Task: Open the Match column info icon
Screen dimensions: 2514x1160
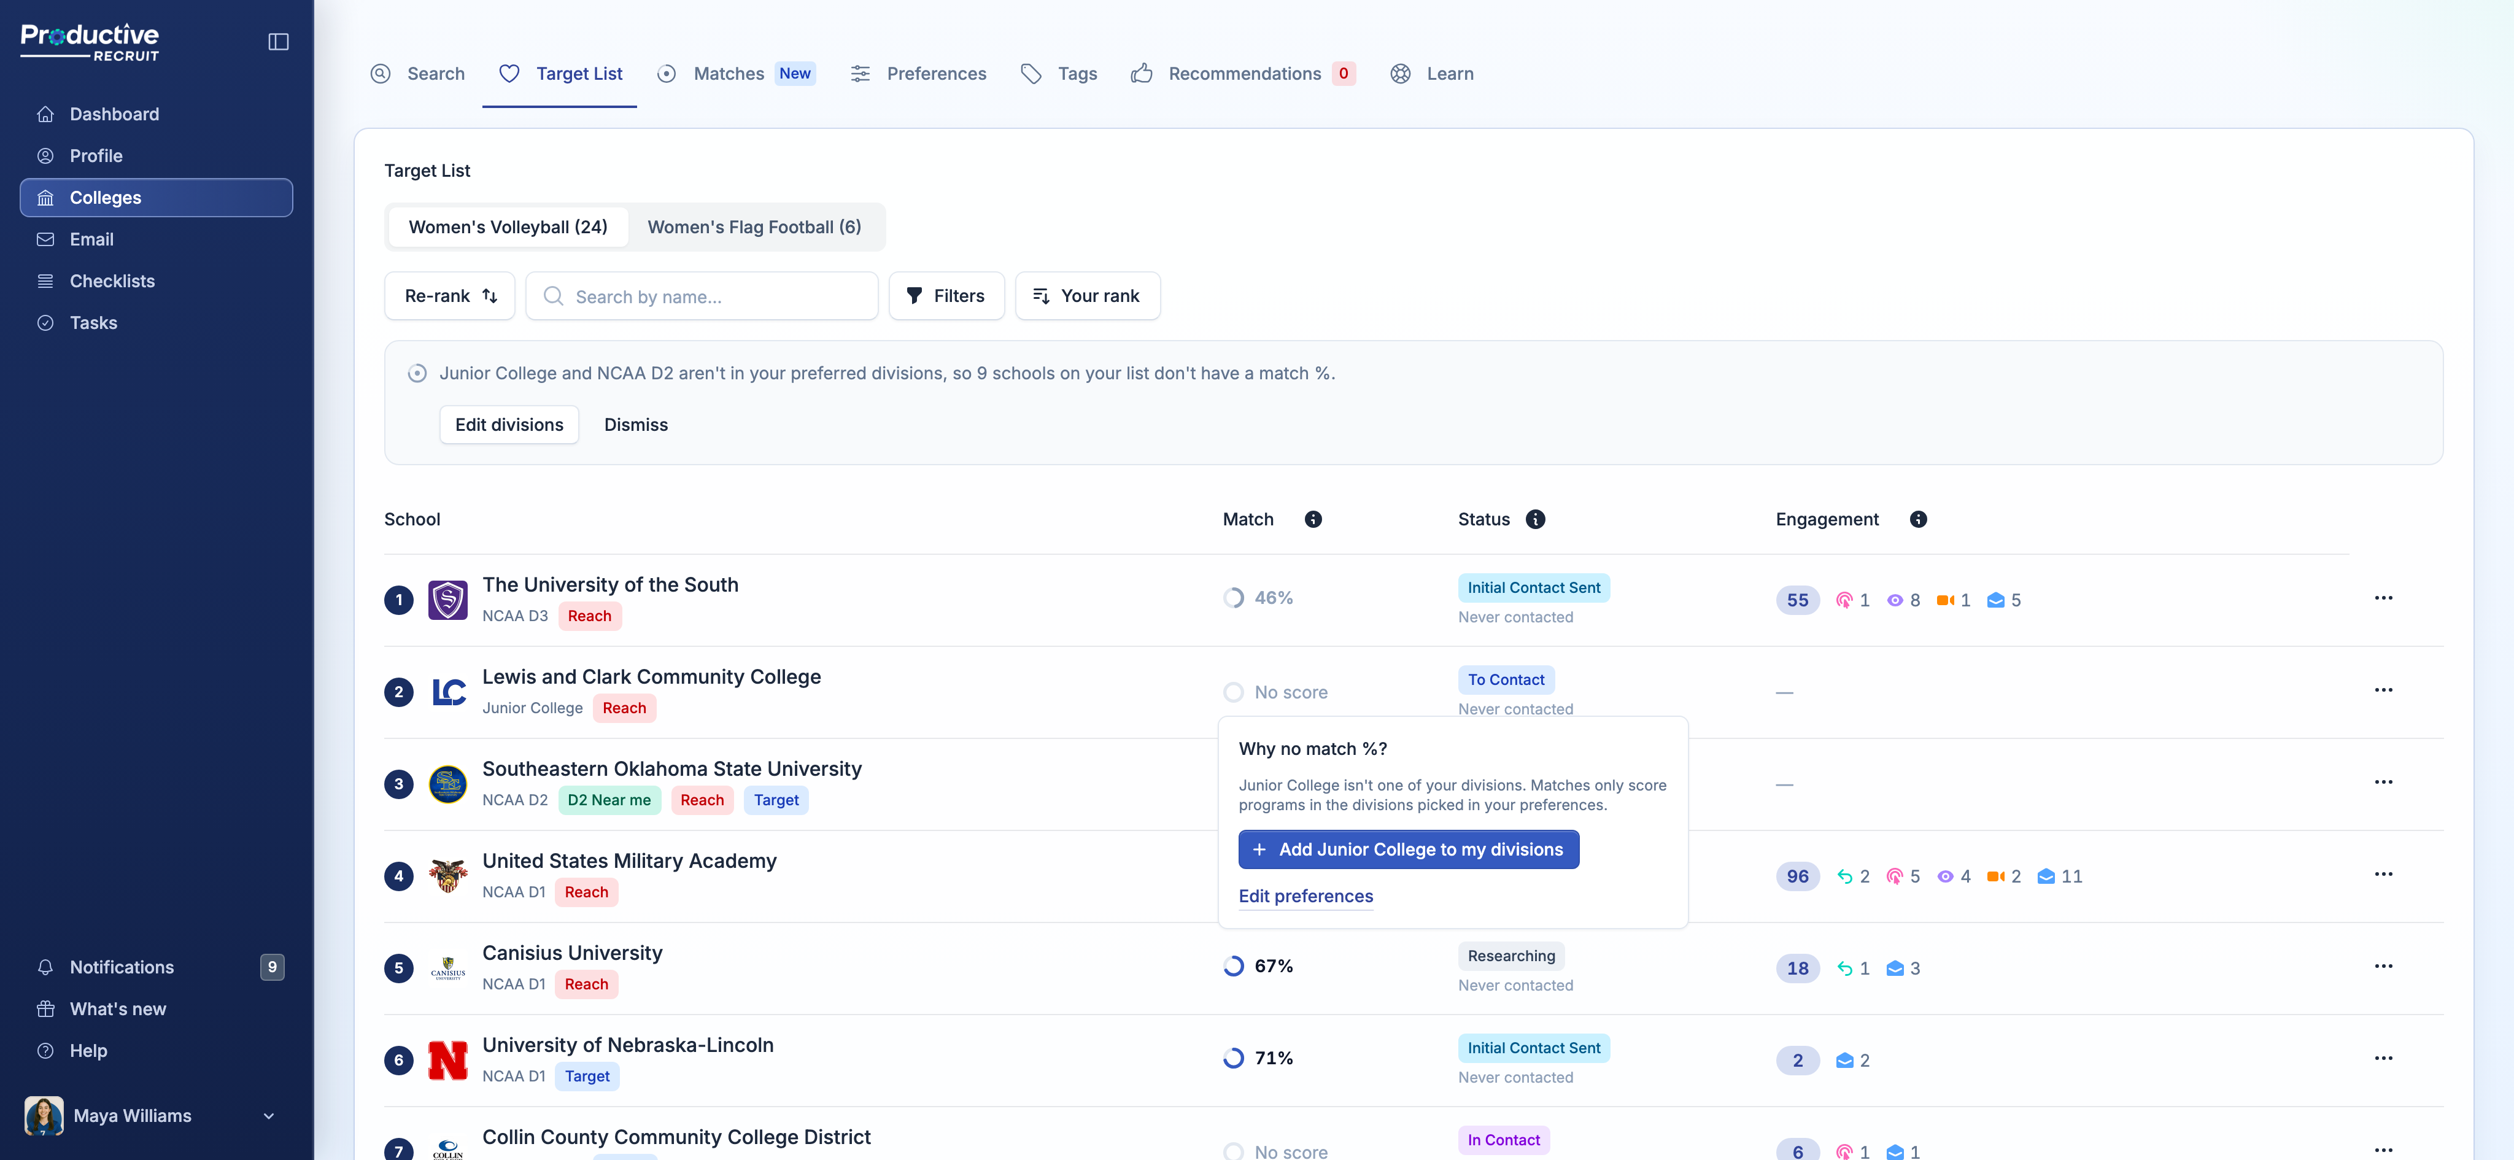Action: [1313, 519]
